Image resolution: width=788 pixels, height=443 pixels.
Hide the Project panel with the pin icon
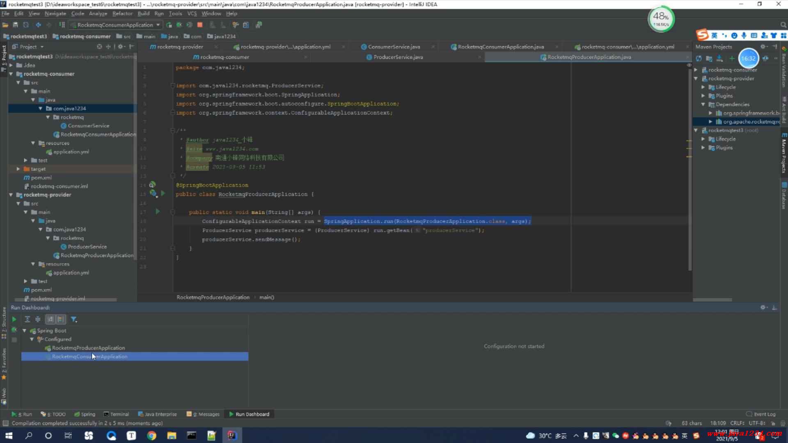(131, 47)
